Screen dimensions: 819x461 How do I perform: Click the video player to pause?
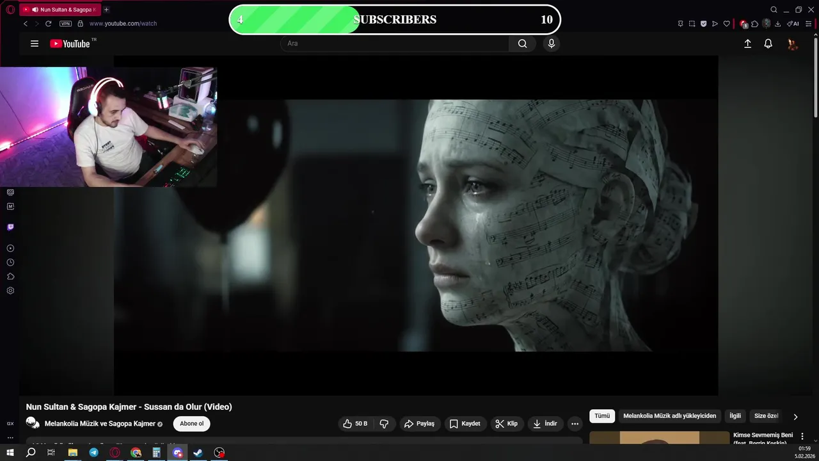click(416, 225)
